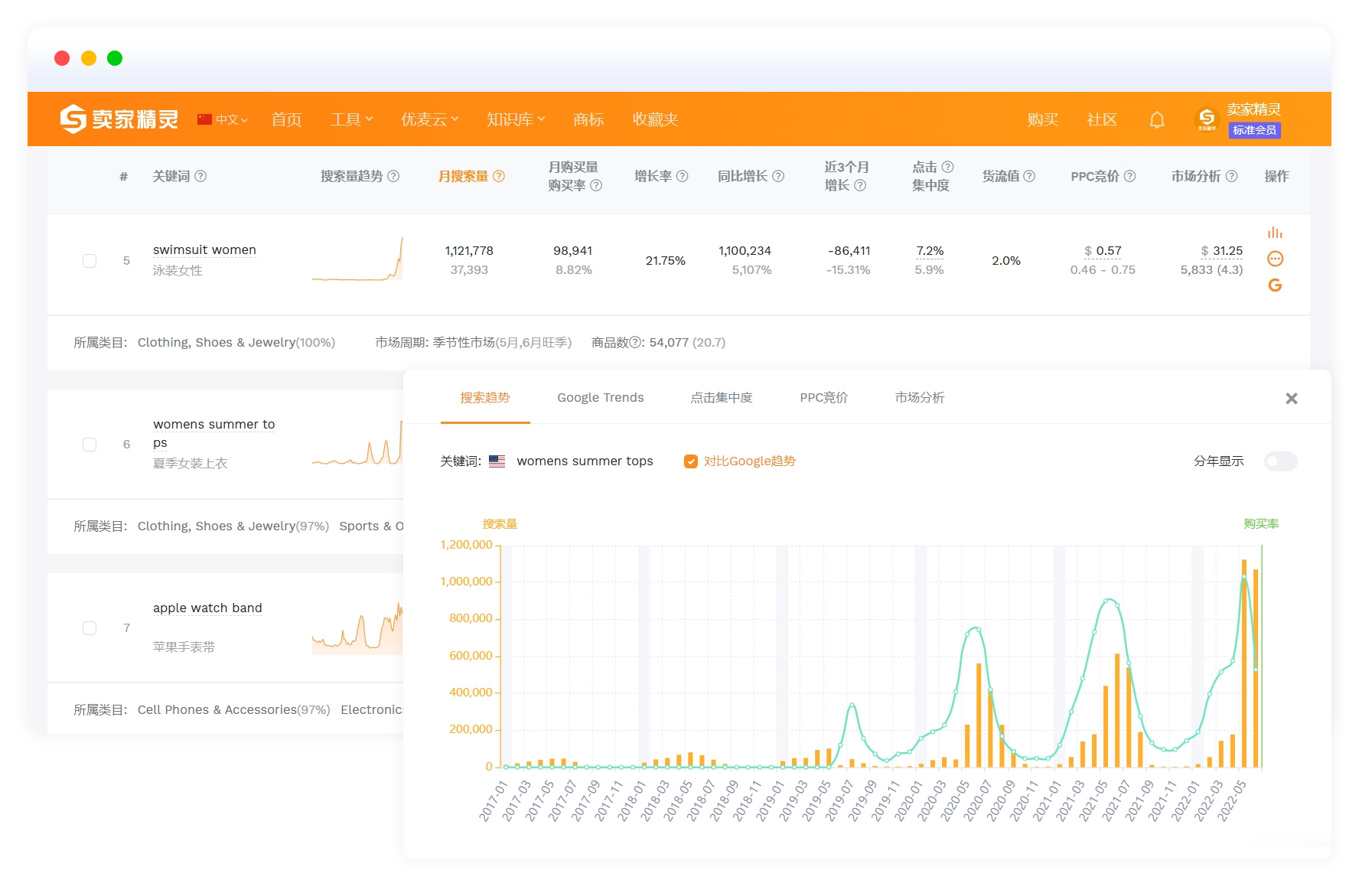Click the 搜索量 chart legend label
The width and height of the screenshot is (1359, 880).
pos(500,524)
